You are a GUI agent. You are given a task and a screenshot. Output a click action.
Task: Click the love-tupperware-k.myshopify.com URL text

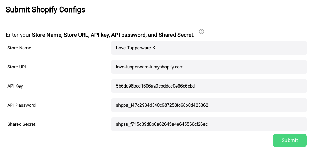150,67
